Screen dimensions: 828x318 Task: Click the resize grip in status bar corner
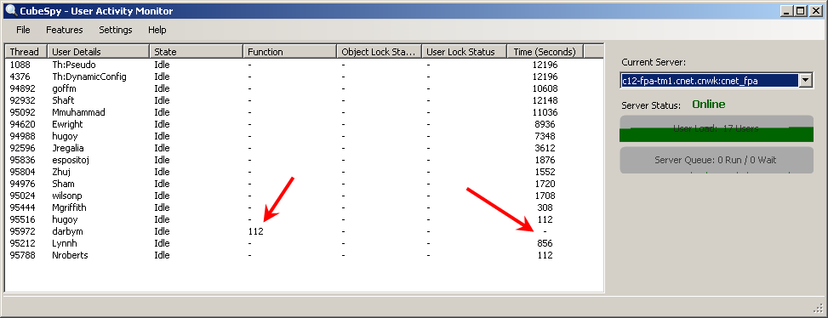(x=819, y=308)
